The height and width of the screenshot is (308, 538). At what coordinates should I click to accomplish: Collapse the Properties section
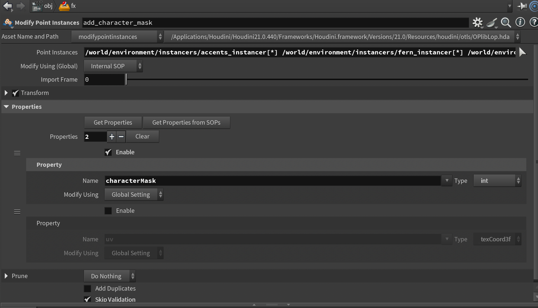[x=6, y=107]
